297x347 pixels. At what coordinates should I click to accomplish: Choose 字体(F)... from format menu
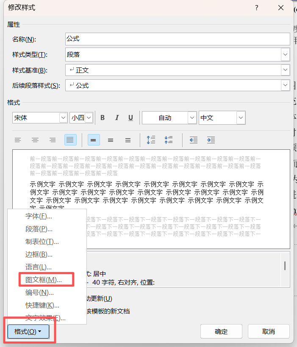(47, 216)
